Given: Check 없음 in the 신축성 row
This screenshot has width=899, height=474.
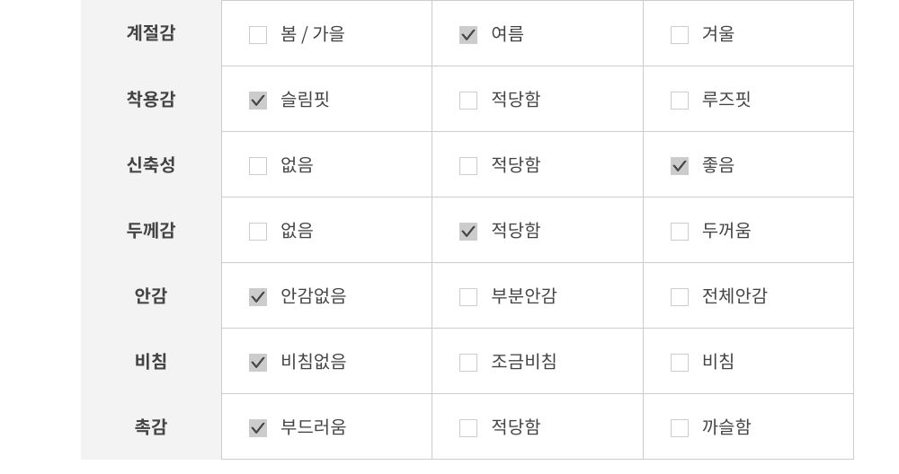Looking at the screenshot, I should click(258, 166).
